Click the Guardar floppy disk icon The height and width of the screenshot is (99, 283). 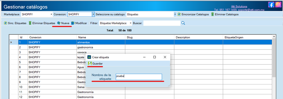[x=90, y=64]
